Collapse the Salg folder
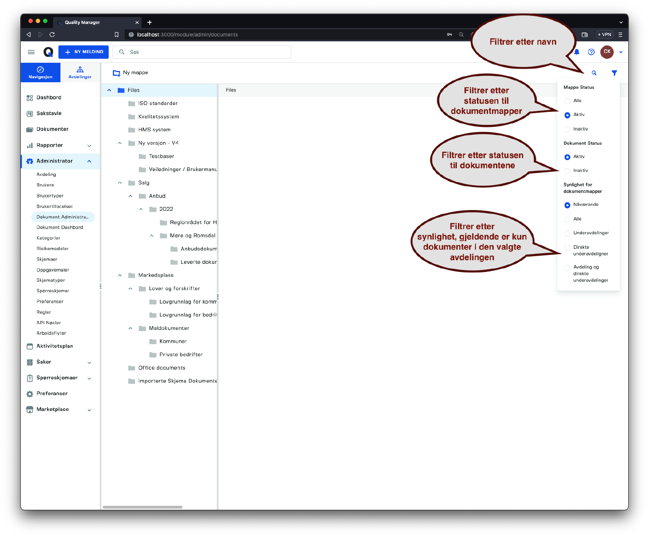649x537 pixels. tap(120, 183)
